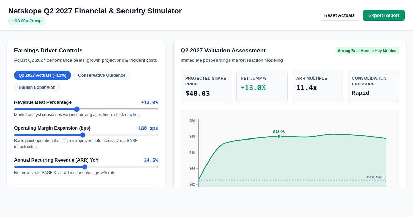This screenshot has height=217, width=413.
Task: Click the $46 axis label
Action: pyautogui.click(x=192, y=153)
